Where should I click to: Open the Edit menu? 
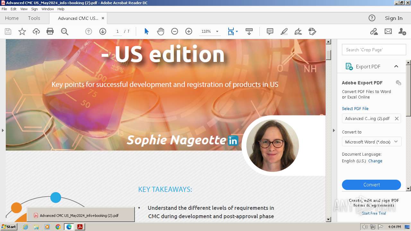(x=13, y=9)
